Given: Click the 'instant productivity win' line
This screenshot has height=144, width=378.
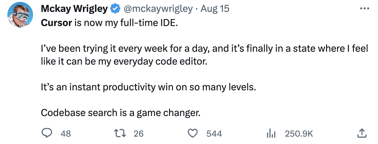Looking at the screenshot, I should pos(149,87).
